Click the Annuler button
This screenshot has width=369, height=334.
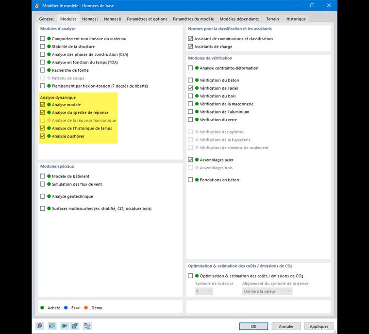coord(286,326)
